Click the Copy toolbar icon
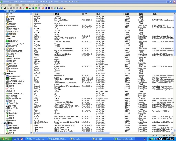 pyautogui.click(x=11, y=8)
